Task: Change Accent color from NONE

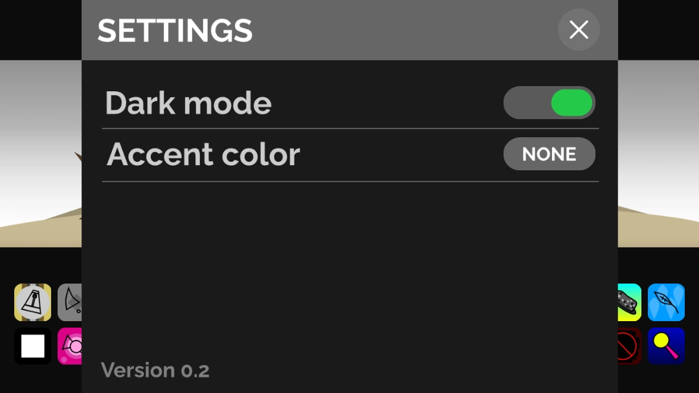Action: coord(549,154)
